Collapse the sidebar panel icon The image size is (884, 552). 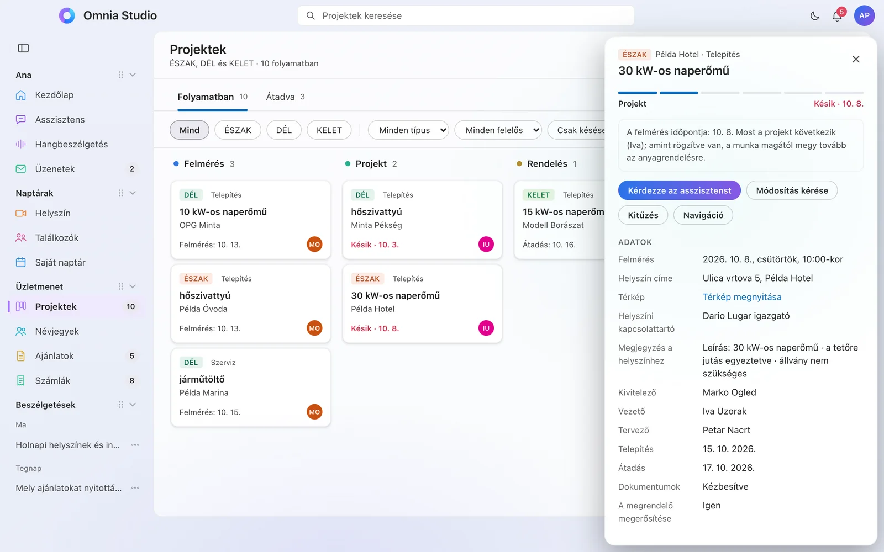click(23, 48)
